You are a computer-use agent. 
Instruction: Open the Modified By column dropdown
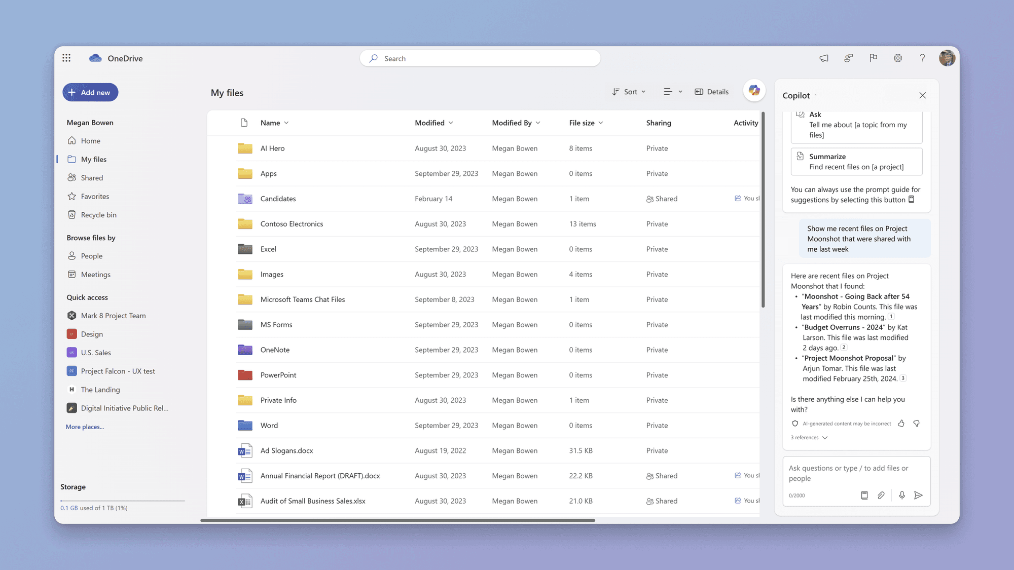[516, 123]
